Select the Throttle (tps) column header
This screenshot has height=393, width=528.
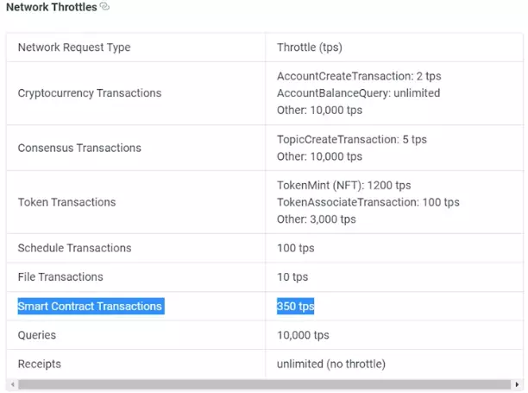pos(310,47)
